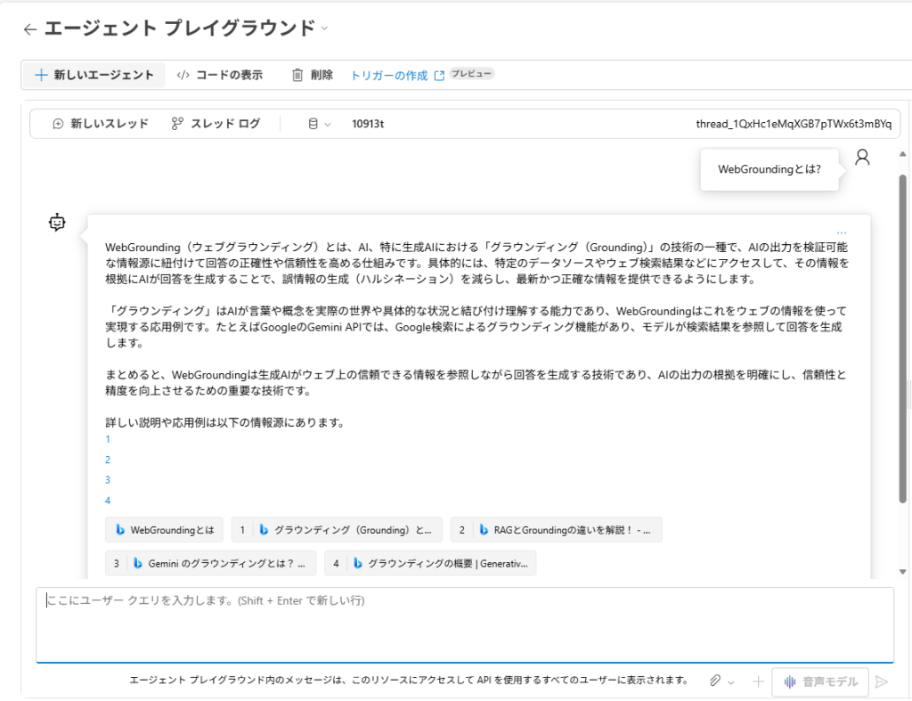Create a new agent with 新しいエージェント
The width and height of the screenshot is (912, 701).
[94, 75]
